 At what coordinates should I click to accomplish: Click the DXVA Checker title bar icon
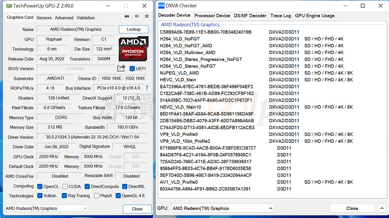point(161,6)
